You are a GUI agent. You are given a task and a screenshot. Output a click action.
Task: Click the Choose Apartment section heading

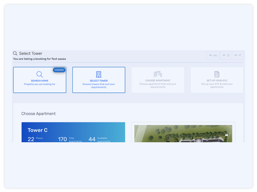38,114
